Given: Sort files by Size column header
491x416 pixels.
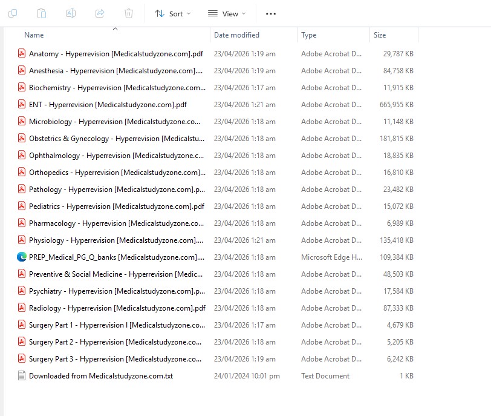Looking at the screenshot, I should pos(380,35).
